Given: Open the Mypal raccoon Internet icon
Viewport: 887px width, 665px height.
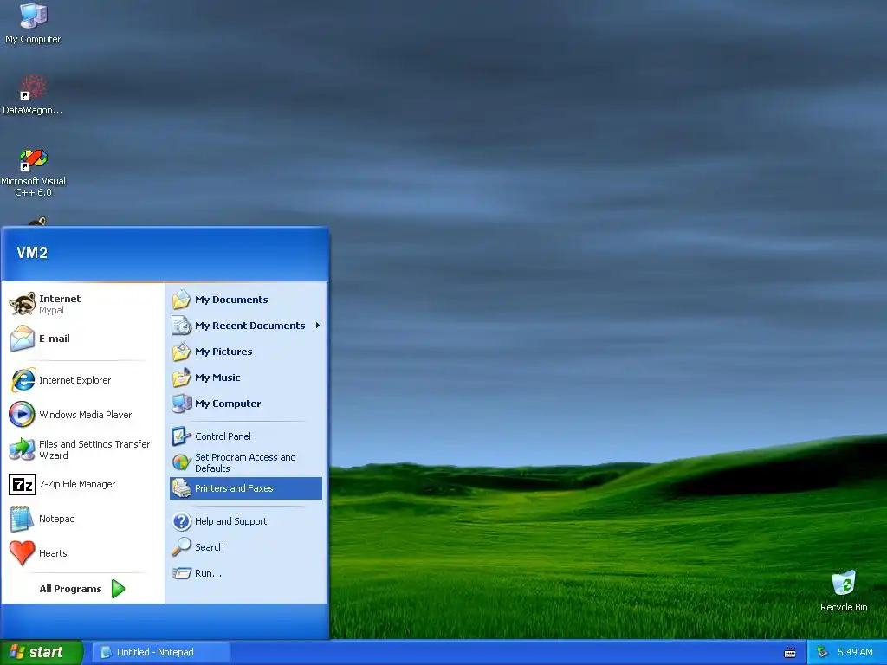Looking at the screenshot, I should point(23,304).
